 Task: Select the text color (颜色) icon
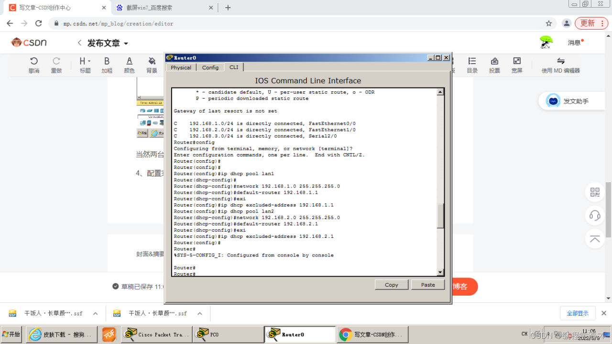(129, 61)
